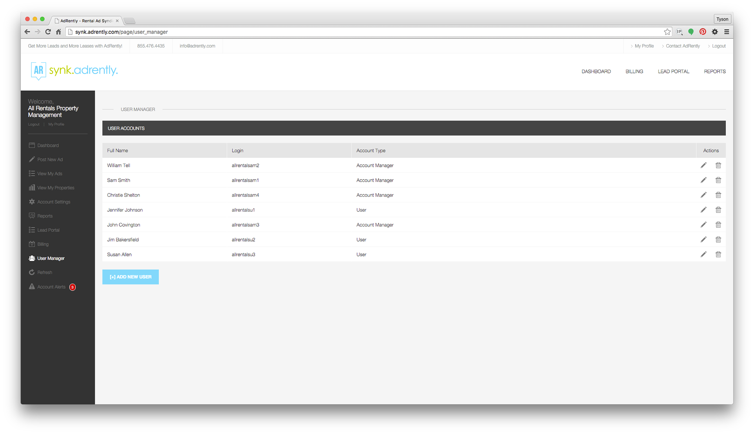Go to View My Properties
Image resolution: width=754 pixels, height=434 pixels.
pyautogui.click(x=55, y=188)
